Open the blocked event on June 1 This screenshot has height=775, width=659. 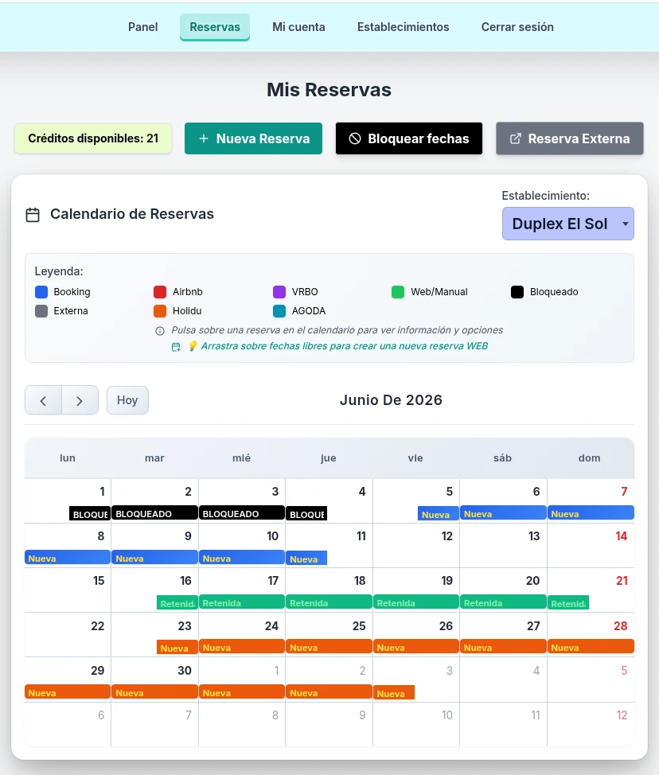pos(89,513)
